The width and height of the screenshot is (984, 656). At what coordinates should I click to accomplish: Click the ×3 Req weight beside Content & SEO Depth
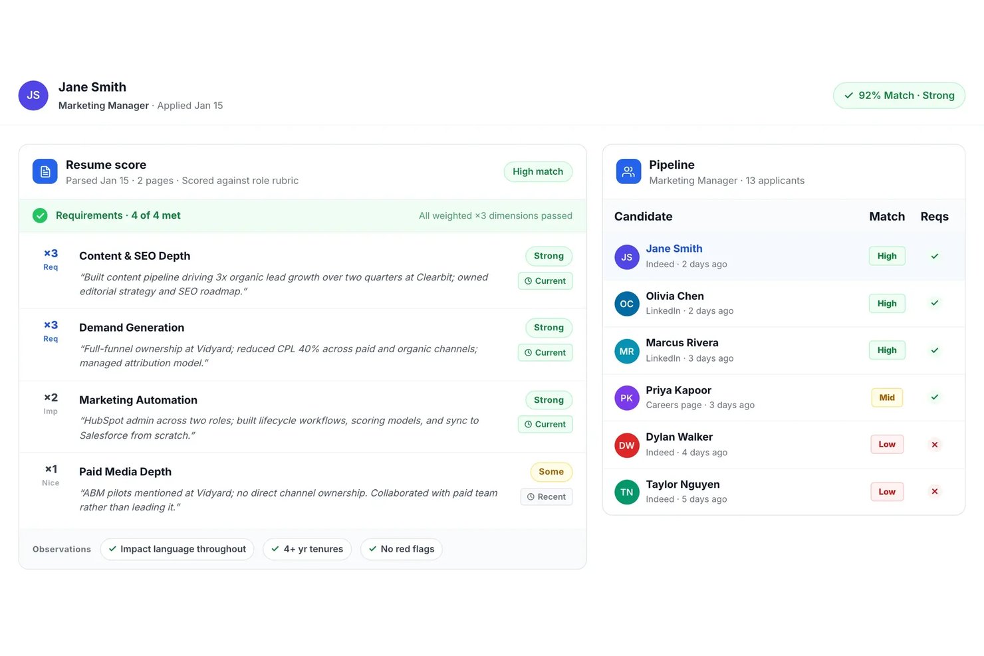click(51, 260)
